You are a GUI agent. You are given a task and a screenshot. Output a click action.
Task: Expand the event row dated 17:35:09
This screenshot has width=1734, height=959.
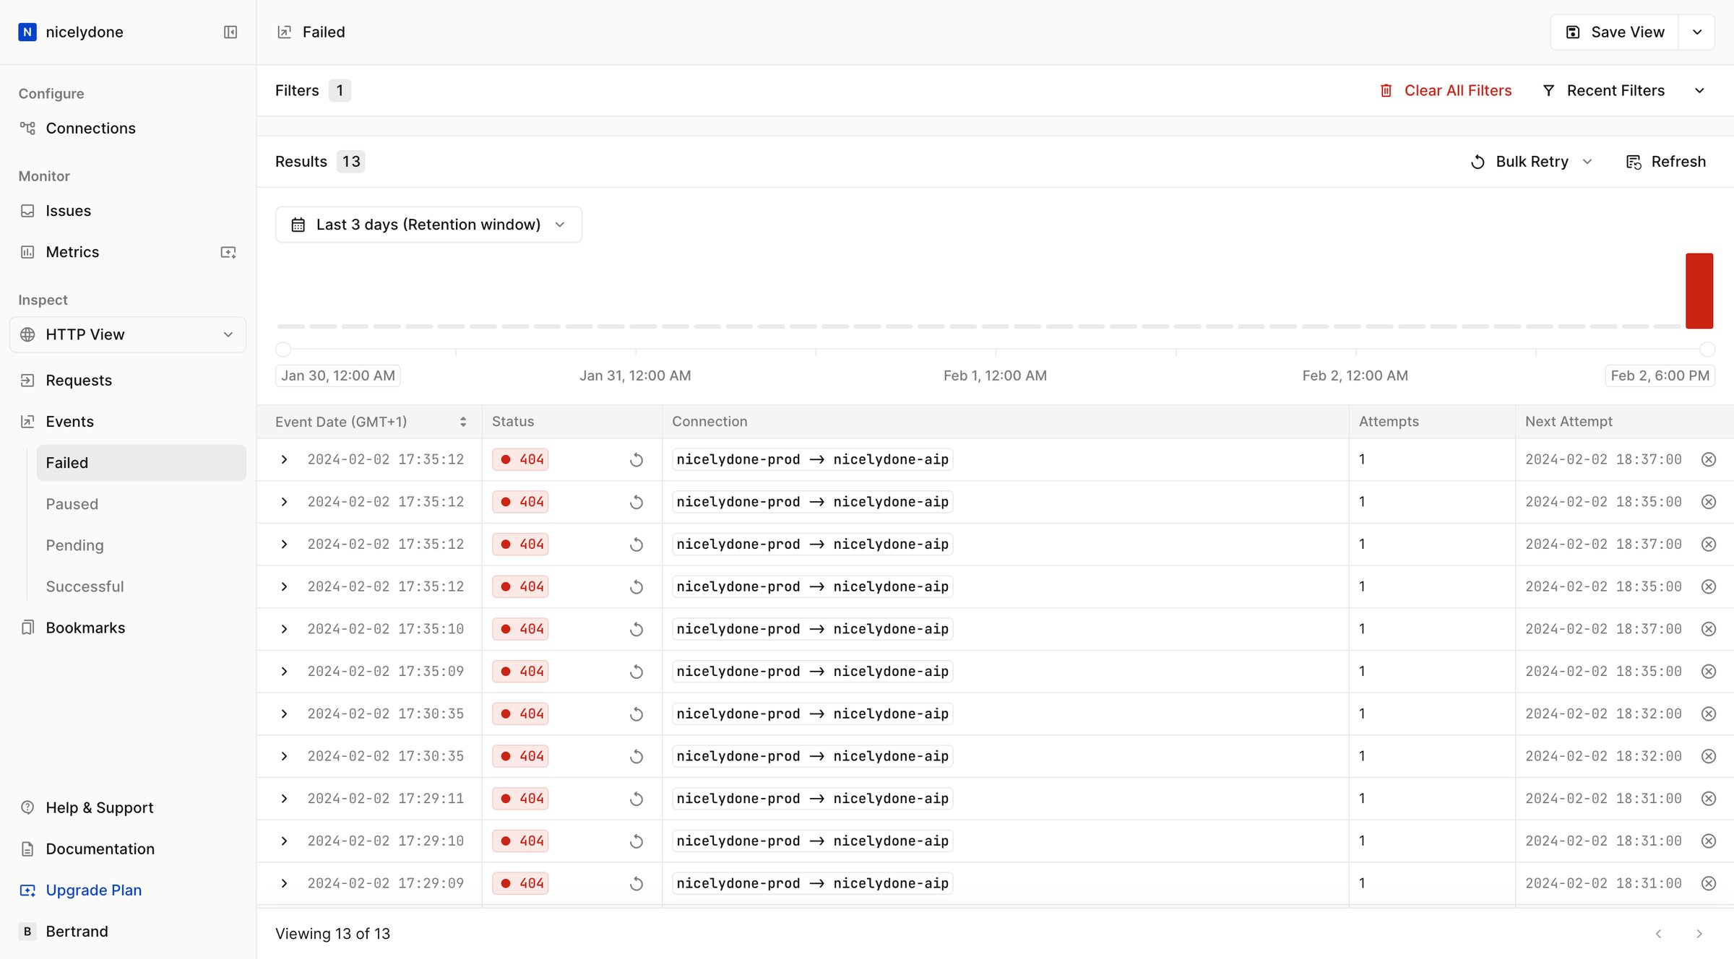[x=284, y=672]
